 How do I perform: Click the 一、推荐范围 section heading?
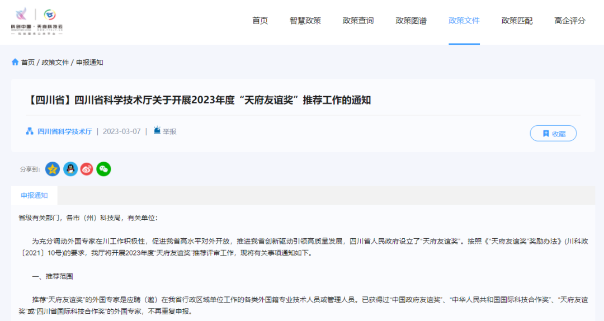pyautogui.click(x=53, y=276)
